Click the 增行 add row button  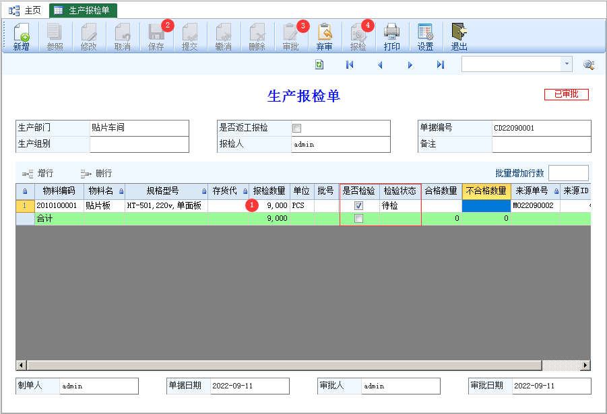tap(38, 173)
